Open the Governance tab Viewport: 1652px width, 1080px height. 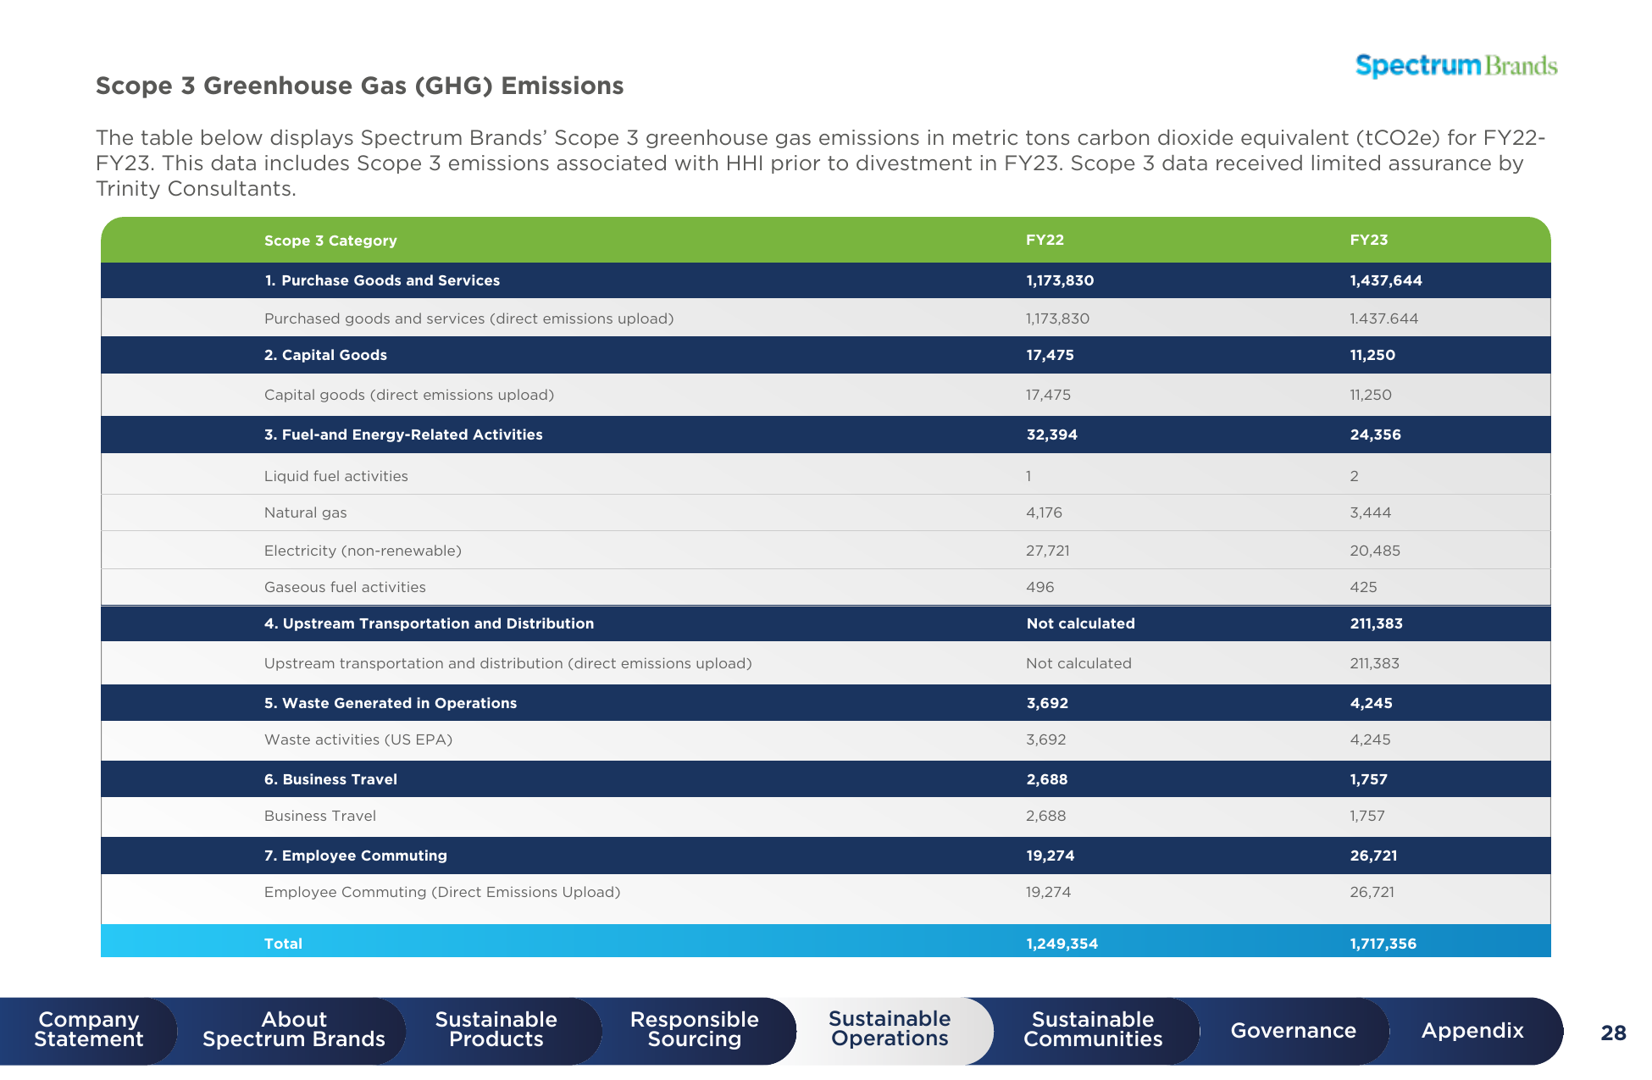tap(1293, 1031)
